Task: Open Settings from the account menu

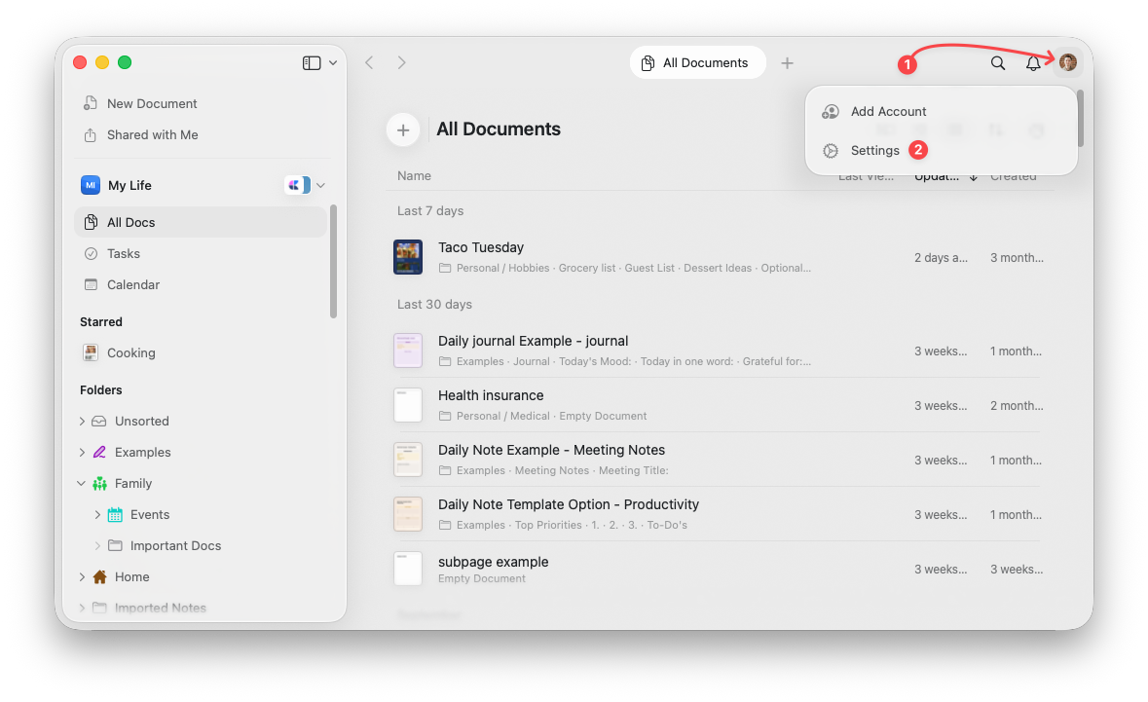Action: tap(941, 150)
